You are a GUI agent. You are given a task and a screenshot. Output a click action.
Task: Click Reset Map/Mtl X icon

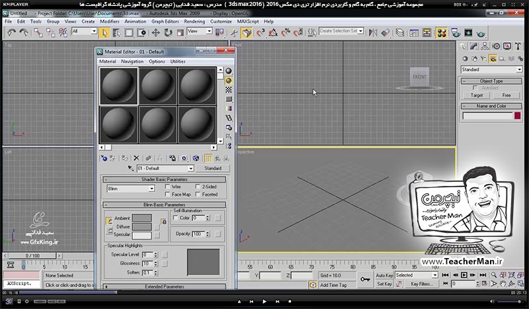point(136,158)
